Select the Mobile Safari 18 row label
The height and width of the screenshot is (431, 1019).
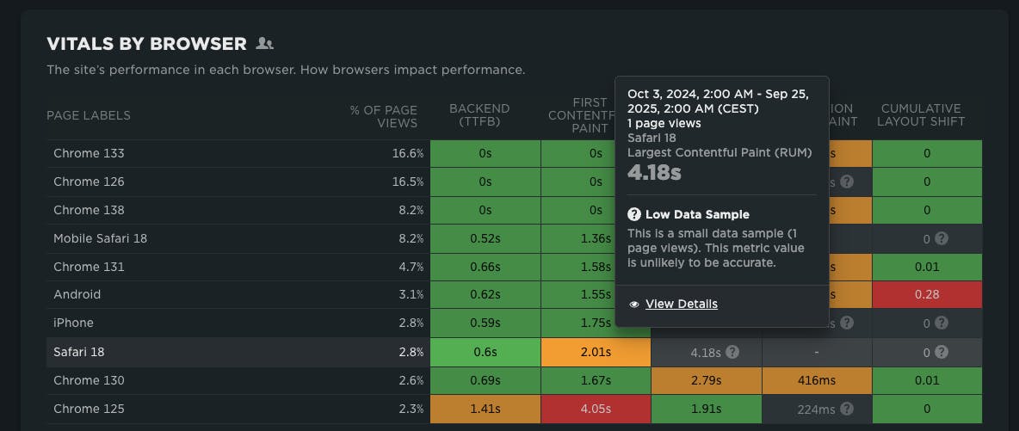(x=100, y=238)
